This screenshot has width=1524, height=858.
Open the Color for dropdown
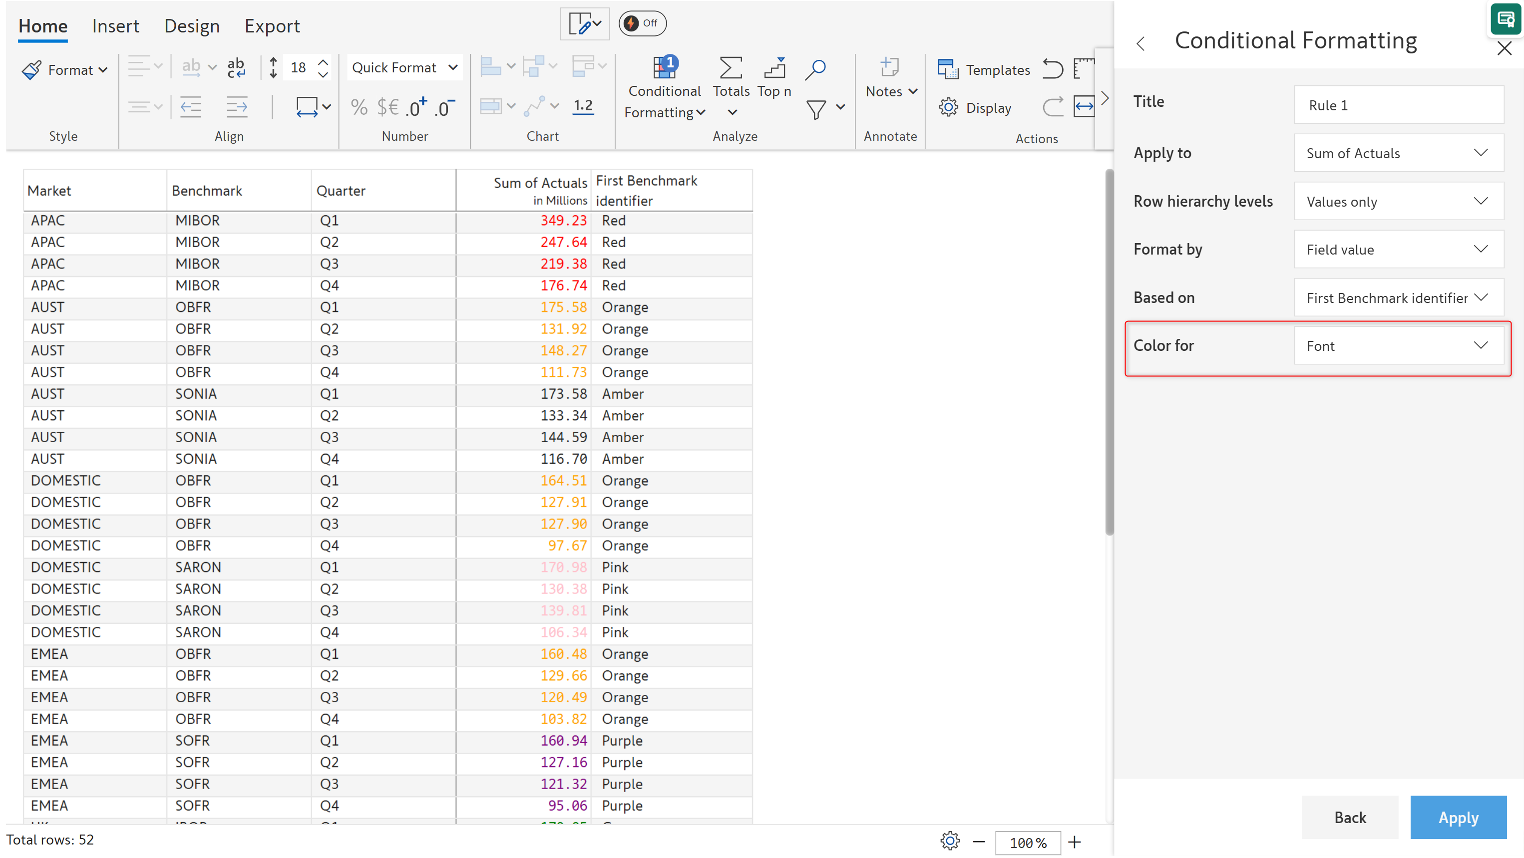coord(1398,346)
